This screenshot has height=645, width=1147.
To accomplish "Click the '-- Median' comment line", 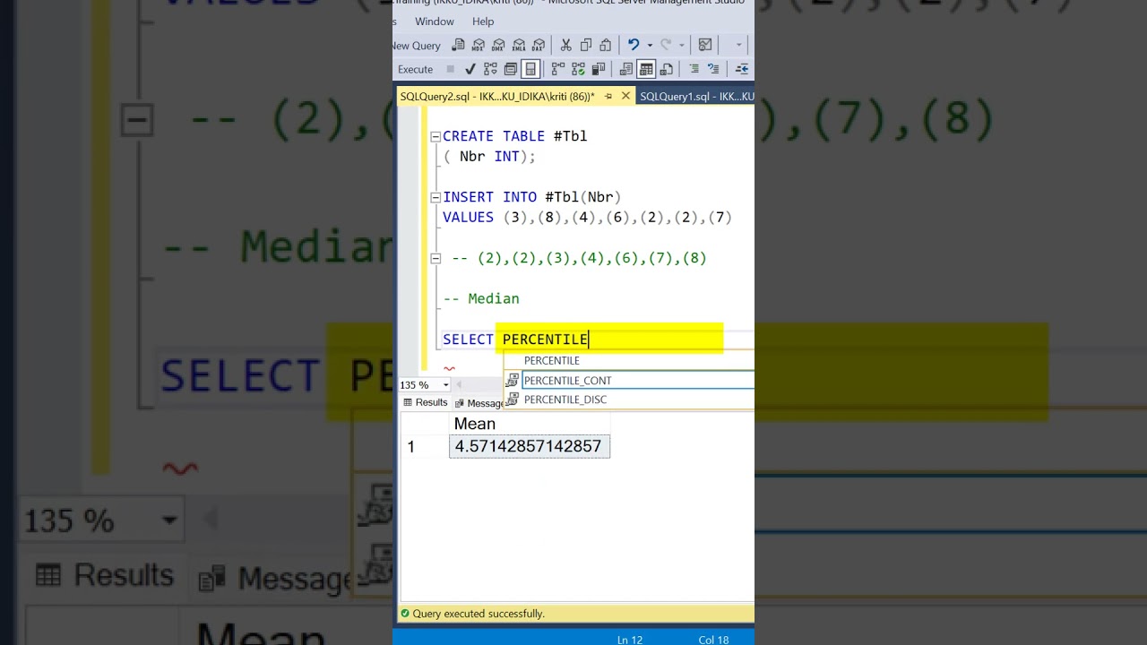I will click(x=481, y=299).
